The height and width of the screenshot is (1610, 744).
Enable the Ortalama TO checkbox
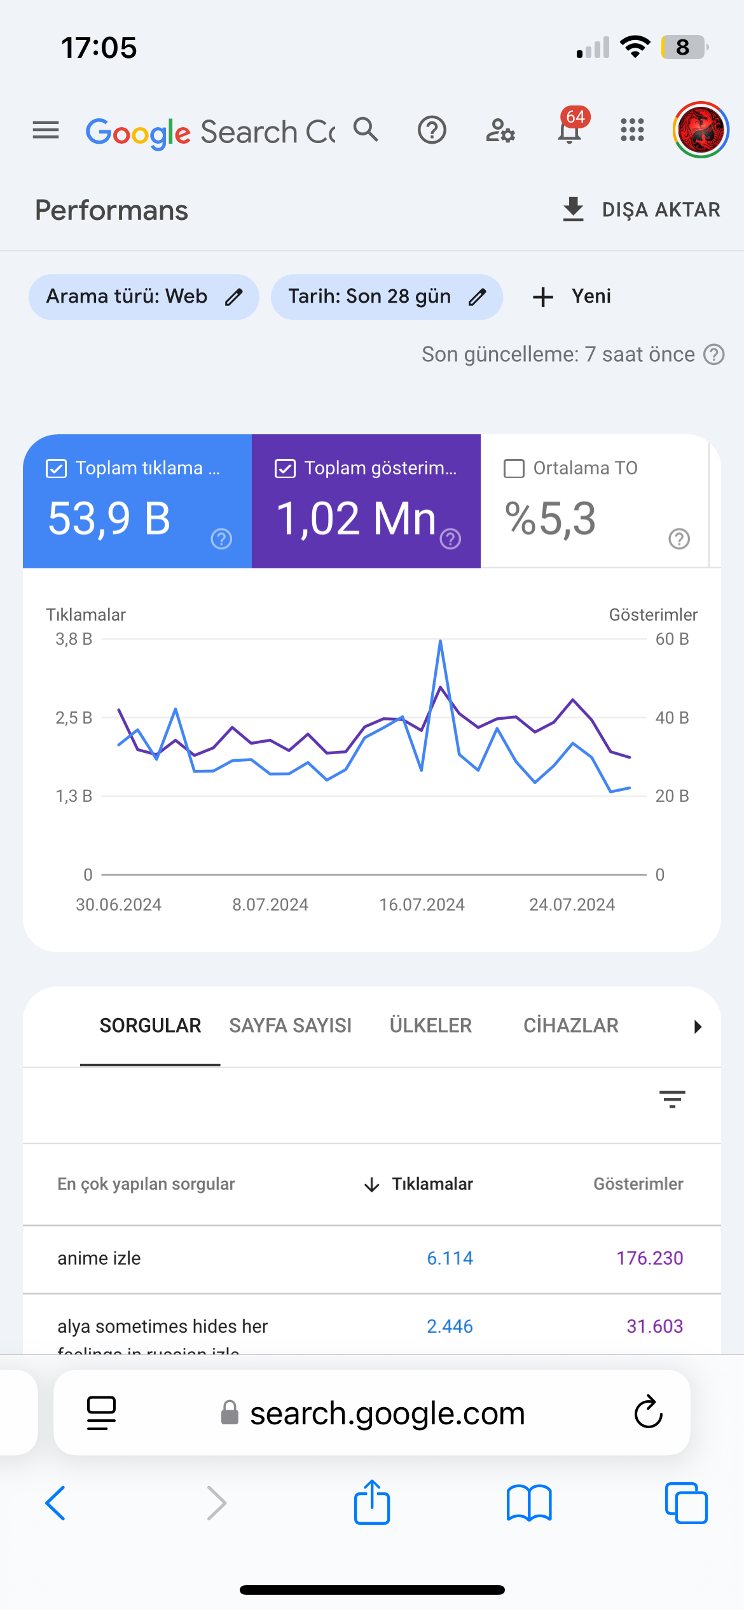coord(514,469)
